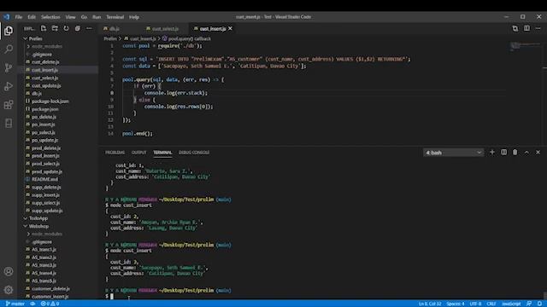Click the feedback icon in status bar
Screen dimensions: 547x307
[529, 304]
